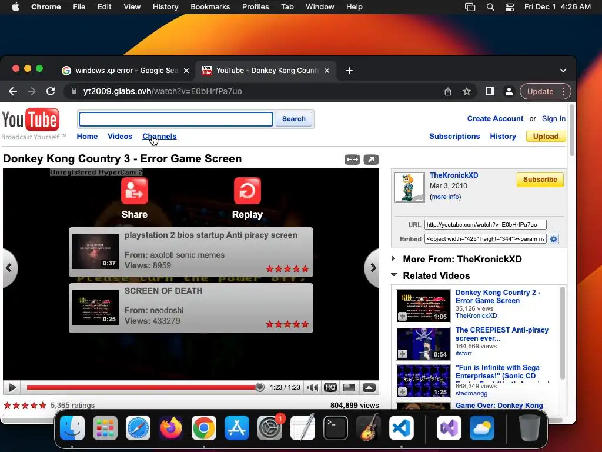
Task: Click Create Account link
Action: point(495,119)
